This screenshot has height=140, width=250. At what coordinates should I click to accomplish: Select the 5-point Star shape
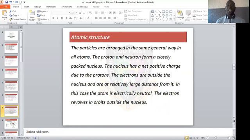coord(171,19)
